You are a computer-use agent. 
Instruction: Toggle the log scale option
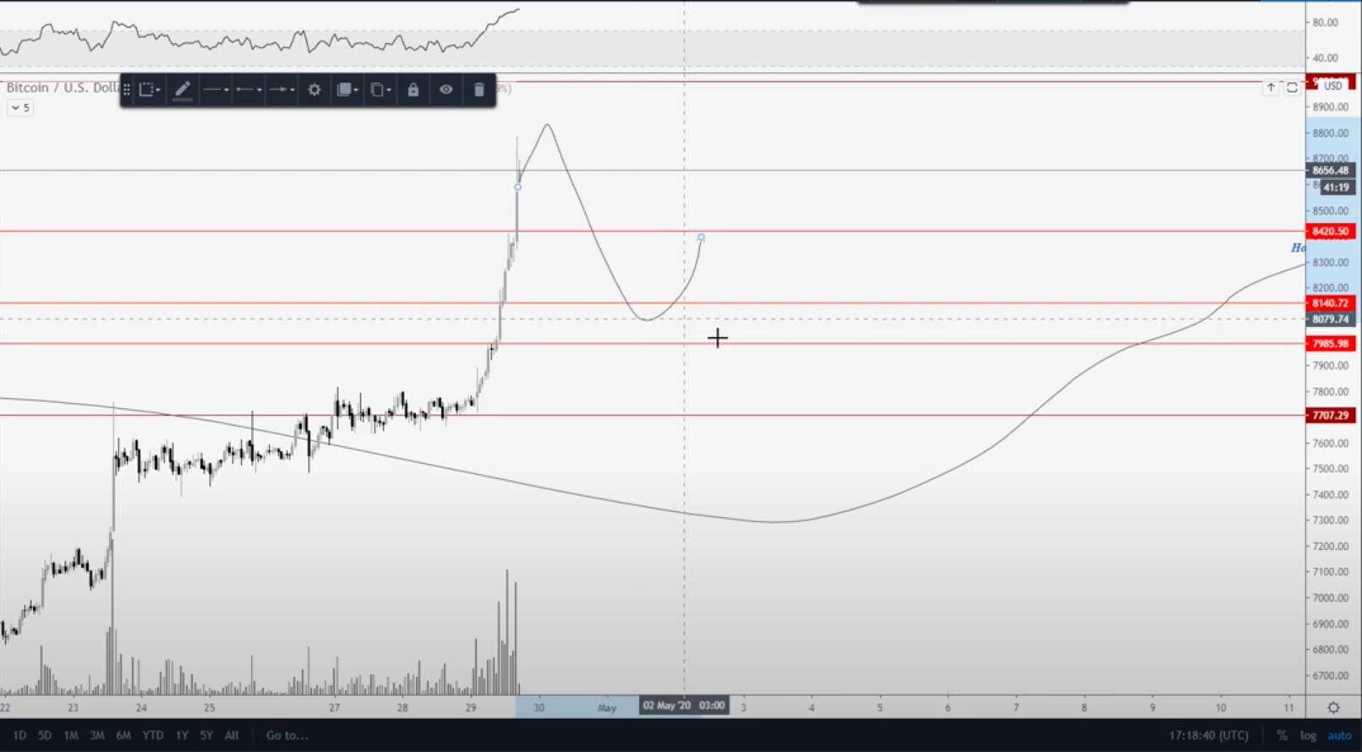point(1308,736)
